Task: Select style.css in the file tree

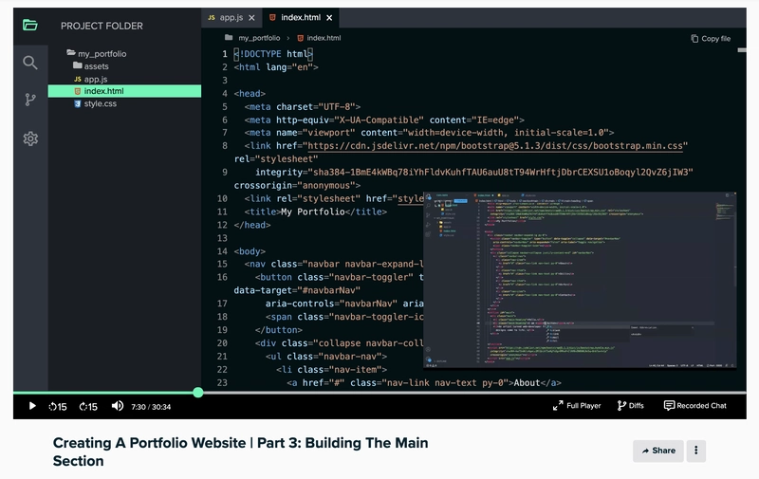Action: [95, 103]
